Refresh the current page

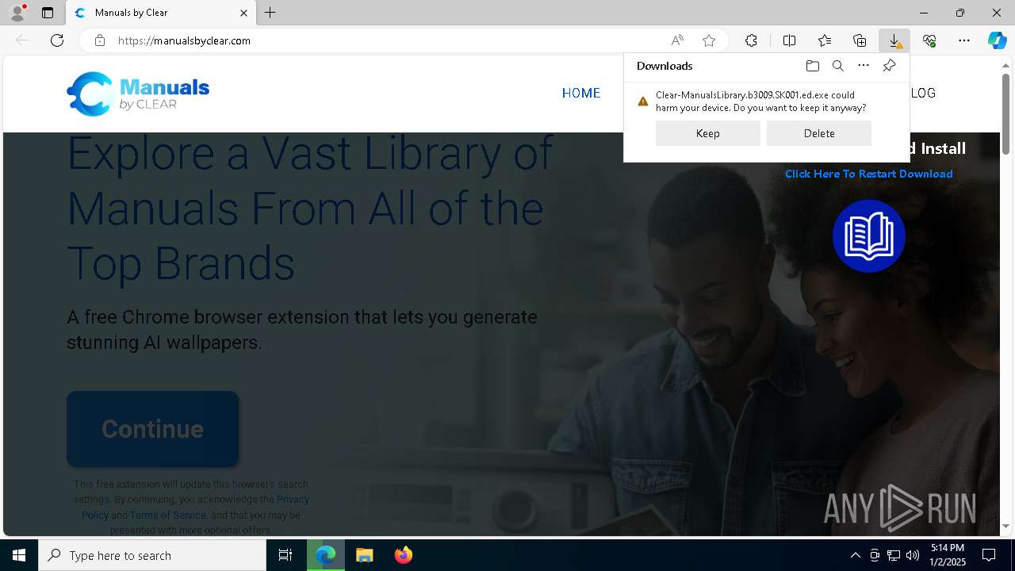(57, 40)
